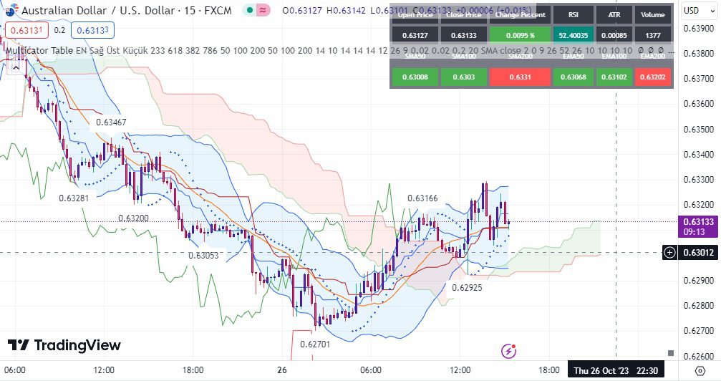Click the small gray square above settings
721x381 pixels.
(671, 353)
